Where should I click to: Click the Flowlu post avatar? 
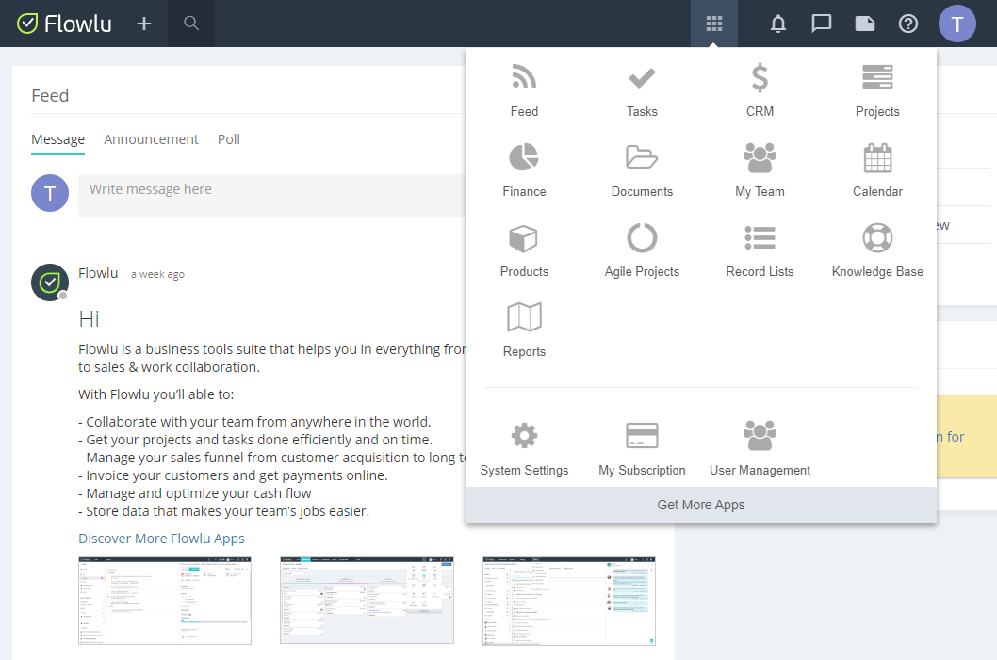pyautogui.click(x=50, y=282)
